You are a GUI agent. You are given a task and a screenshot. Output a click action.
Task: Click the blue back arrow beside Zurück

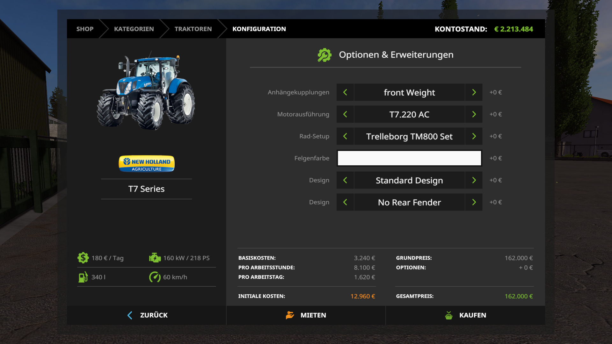(130, 315)
